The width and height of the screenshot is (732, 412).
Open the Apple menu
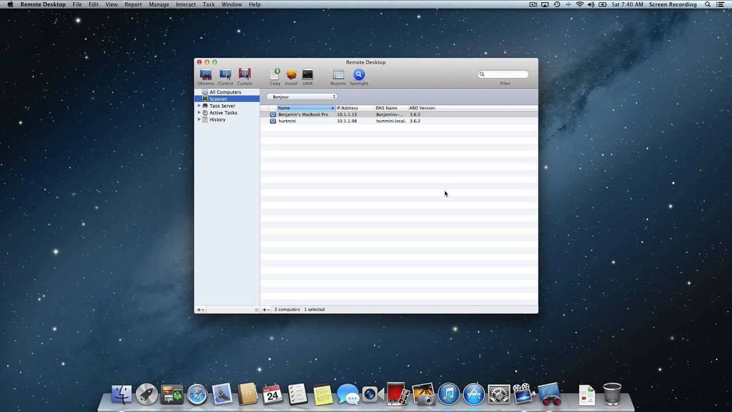click(10, 5)
